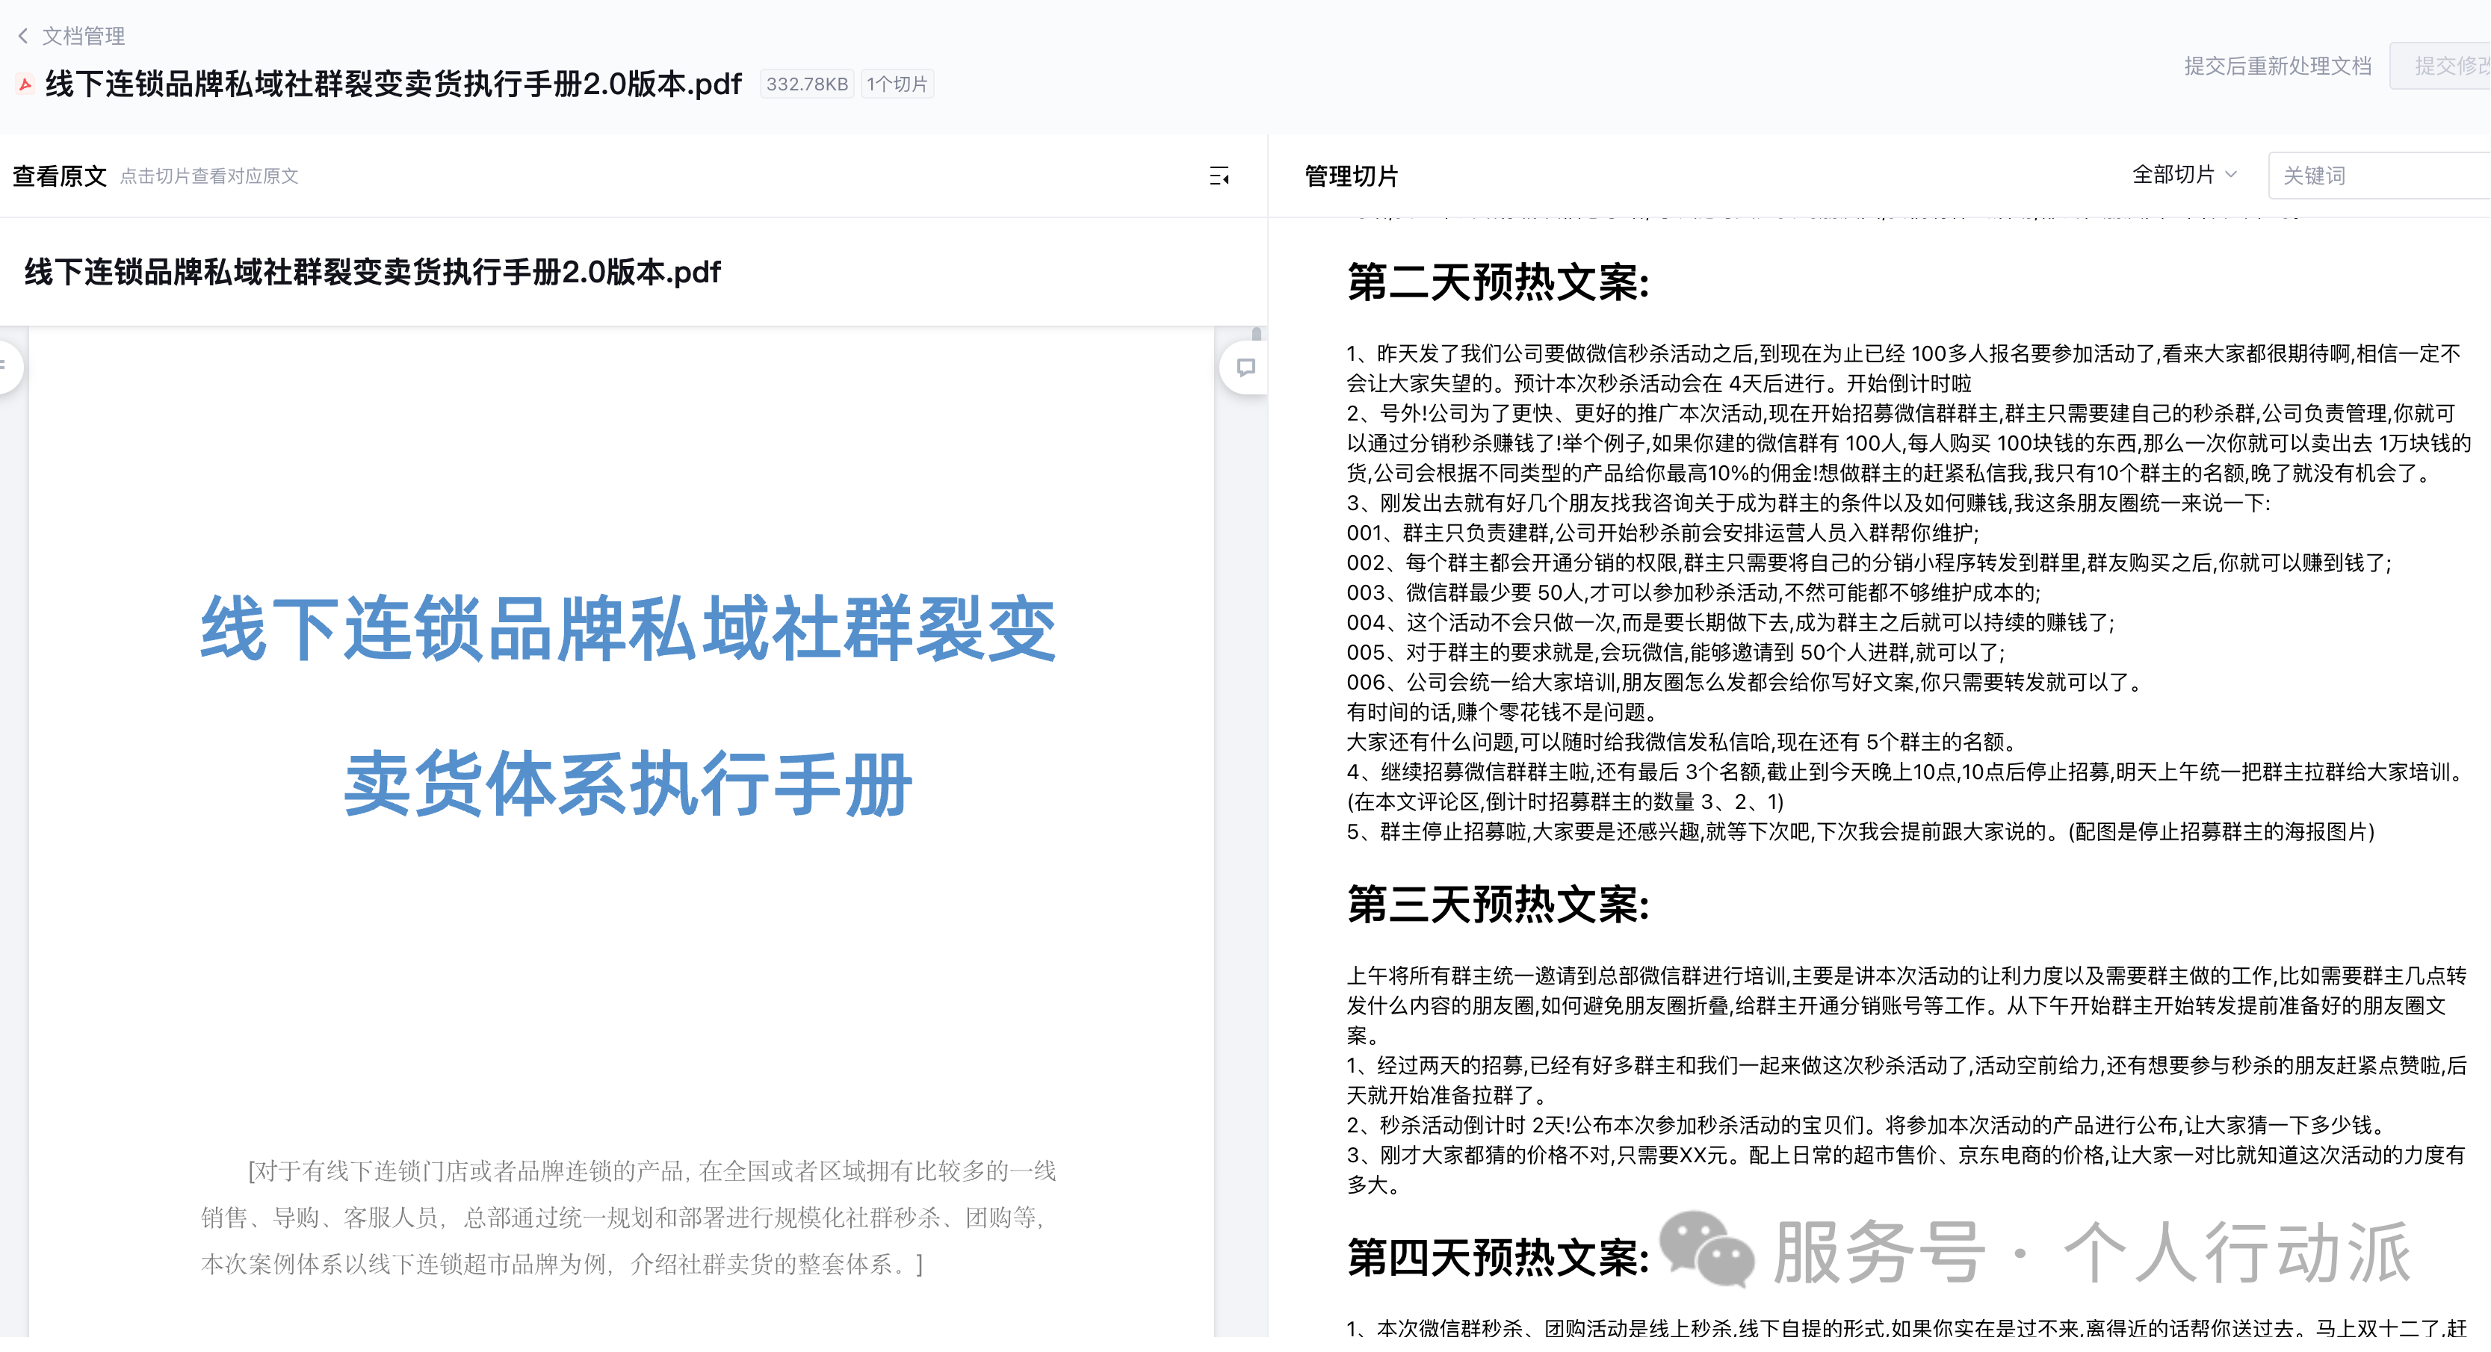Image resolution: width=2491 pixels, height=1352 pixels.
Task: Select the 查看原文 panel header
Action: click(x=60, y=176)
